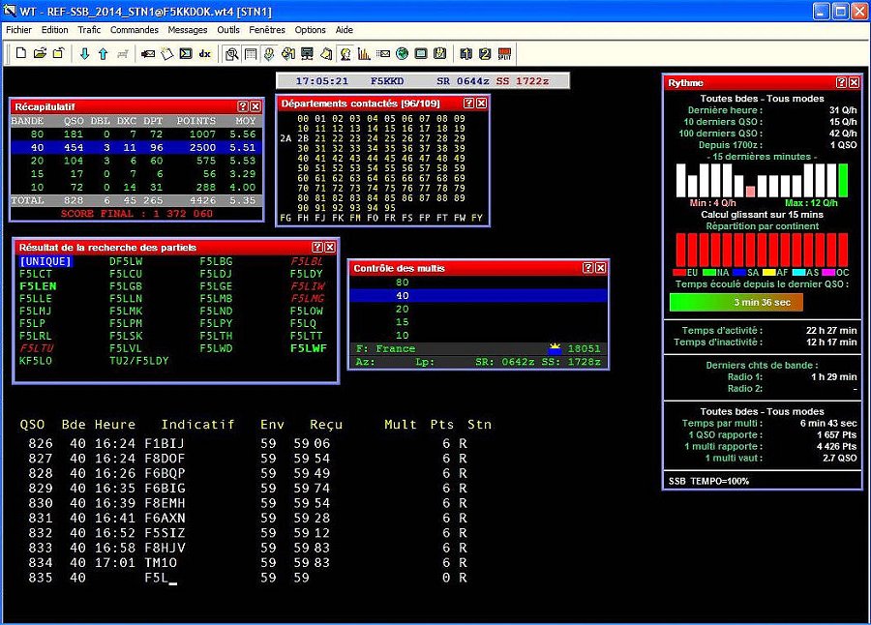The image size is (871, 625).
Task: Select the Radio 1 toolbar icon
Action: pyautogui.click(x=466, y=53)
